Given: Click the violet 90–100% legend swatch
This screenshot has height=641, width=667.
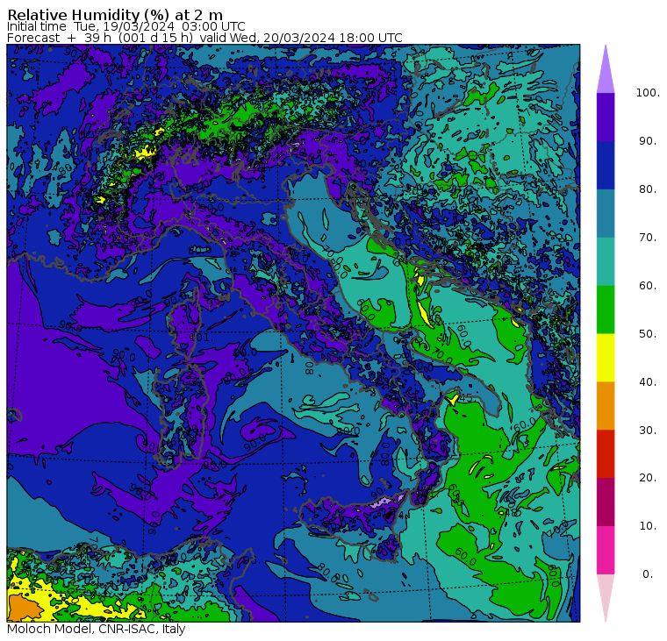Looking at the screenshot, I should (606, 117).
